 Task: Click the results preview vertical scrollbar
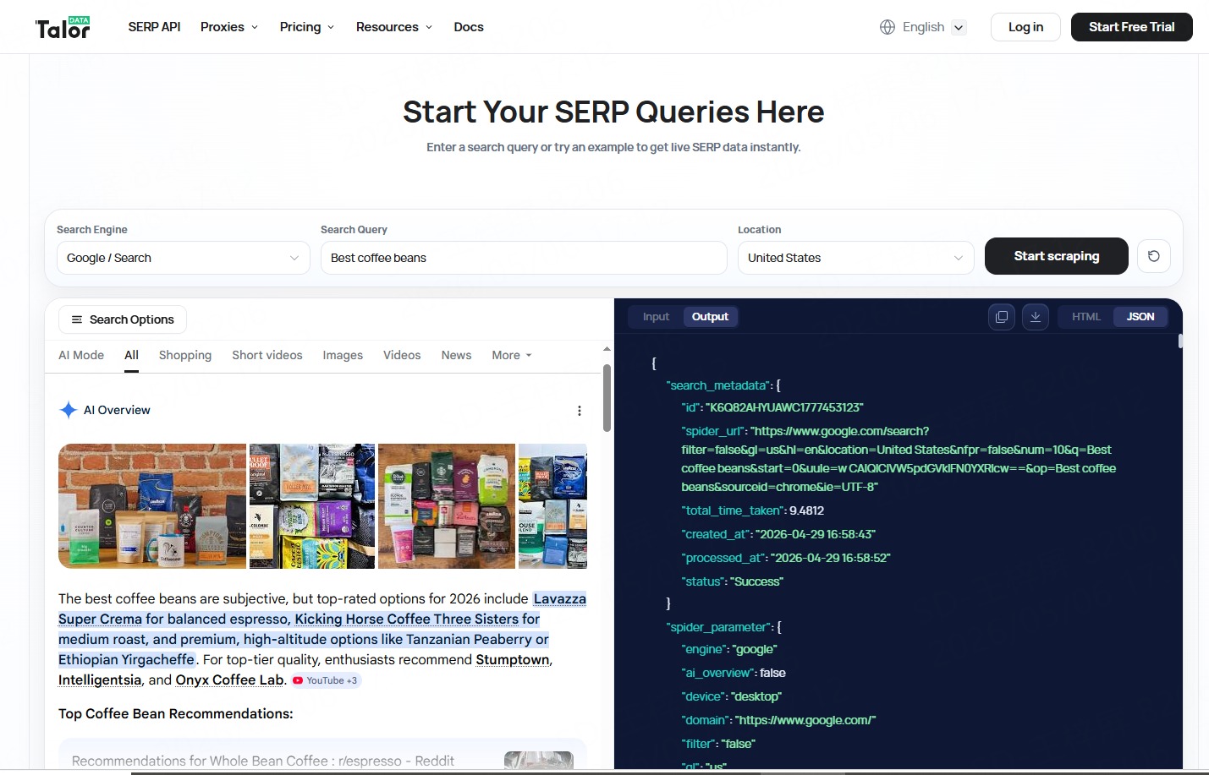tap(607, 397)
